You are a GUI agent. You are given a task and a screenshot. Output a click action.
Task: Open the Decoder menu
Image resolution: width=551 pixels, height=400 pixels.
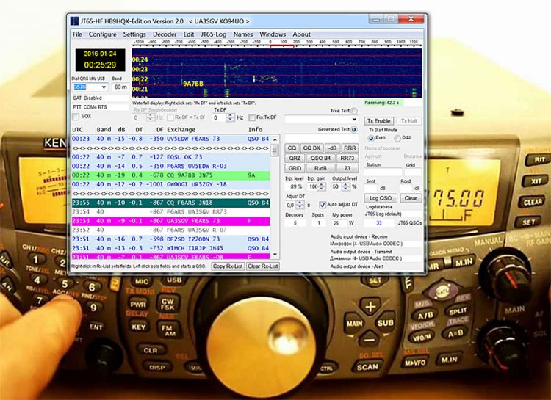pyautogui.click(x=165, y=34)
